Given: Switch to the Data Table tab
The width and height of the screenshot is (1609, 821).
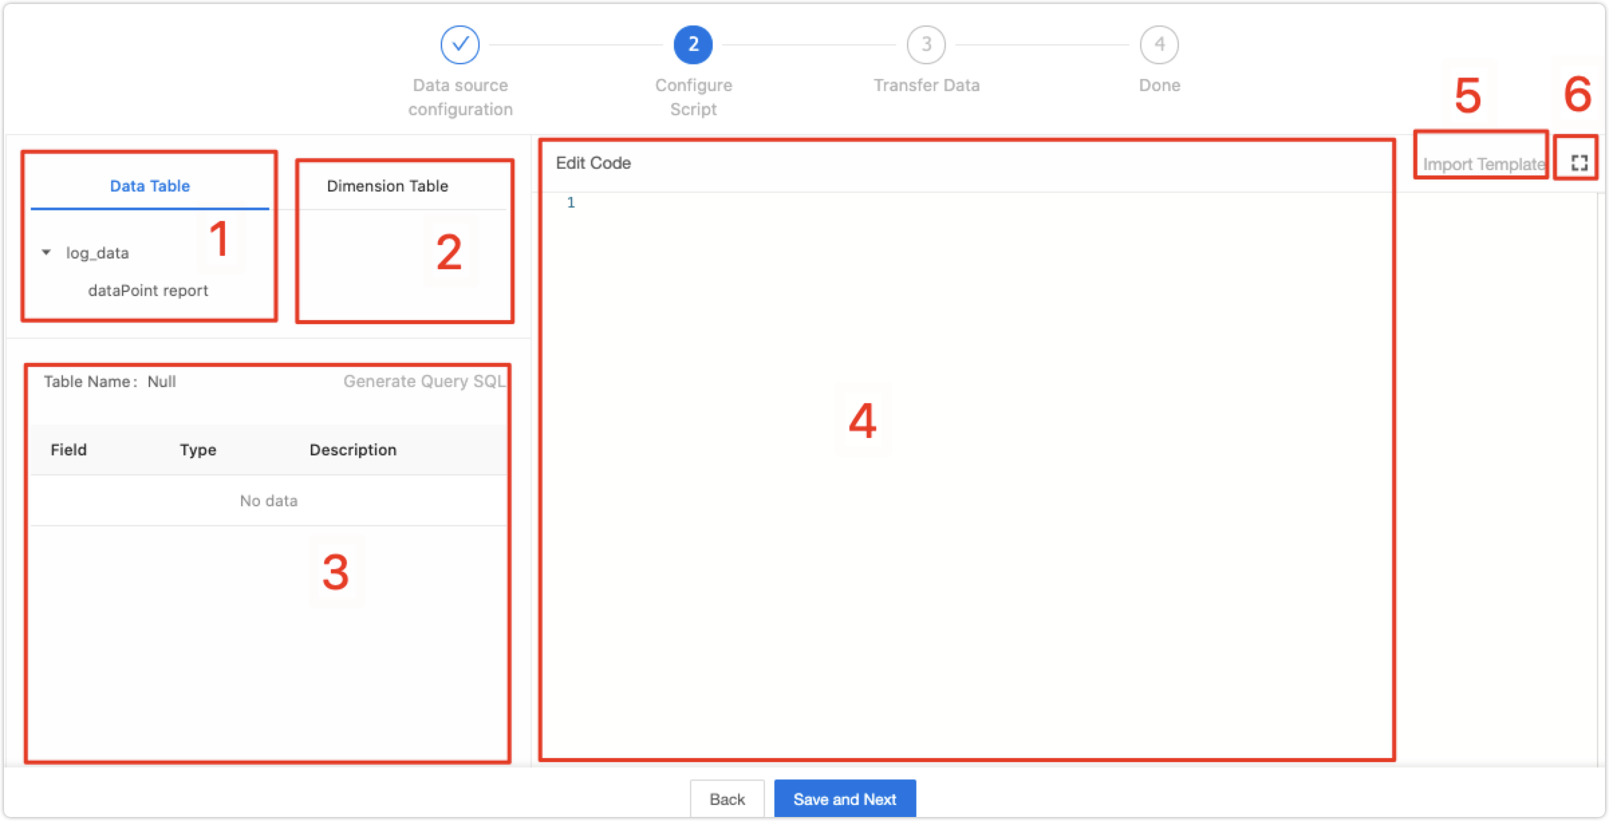Looking at the screenshot, I should pos(149,186).
